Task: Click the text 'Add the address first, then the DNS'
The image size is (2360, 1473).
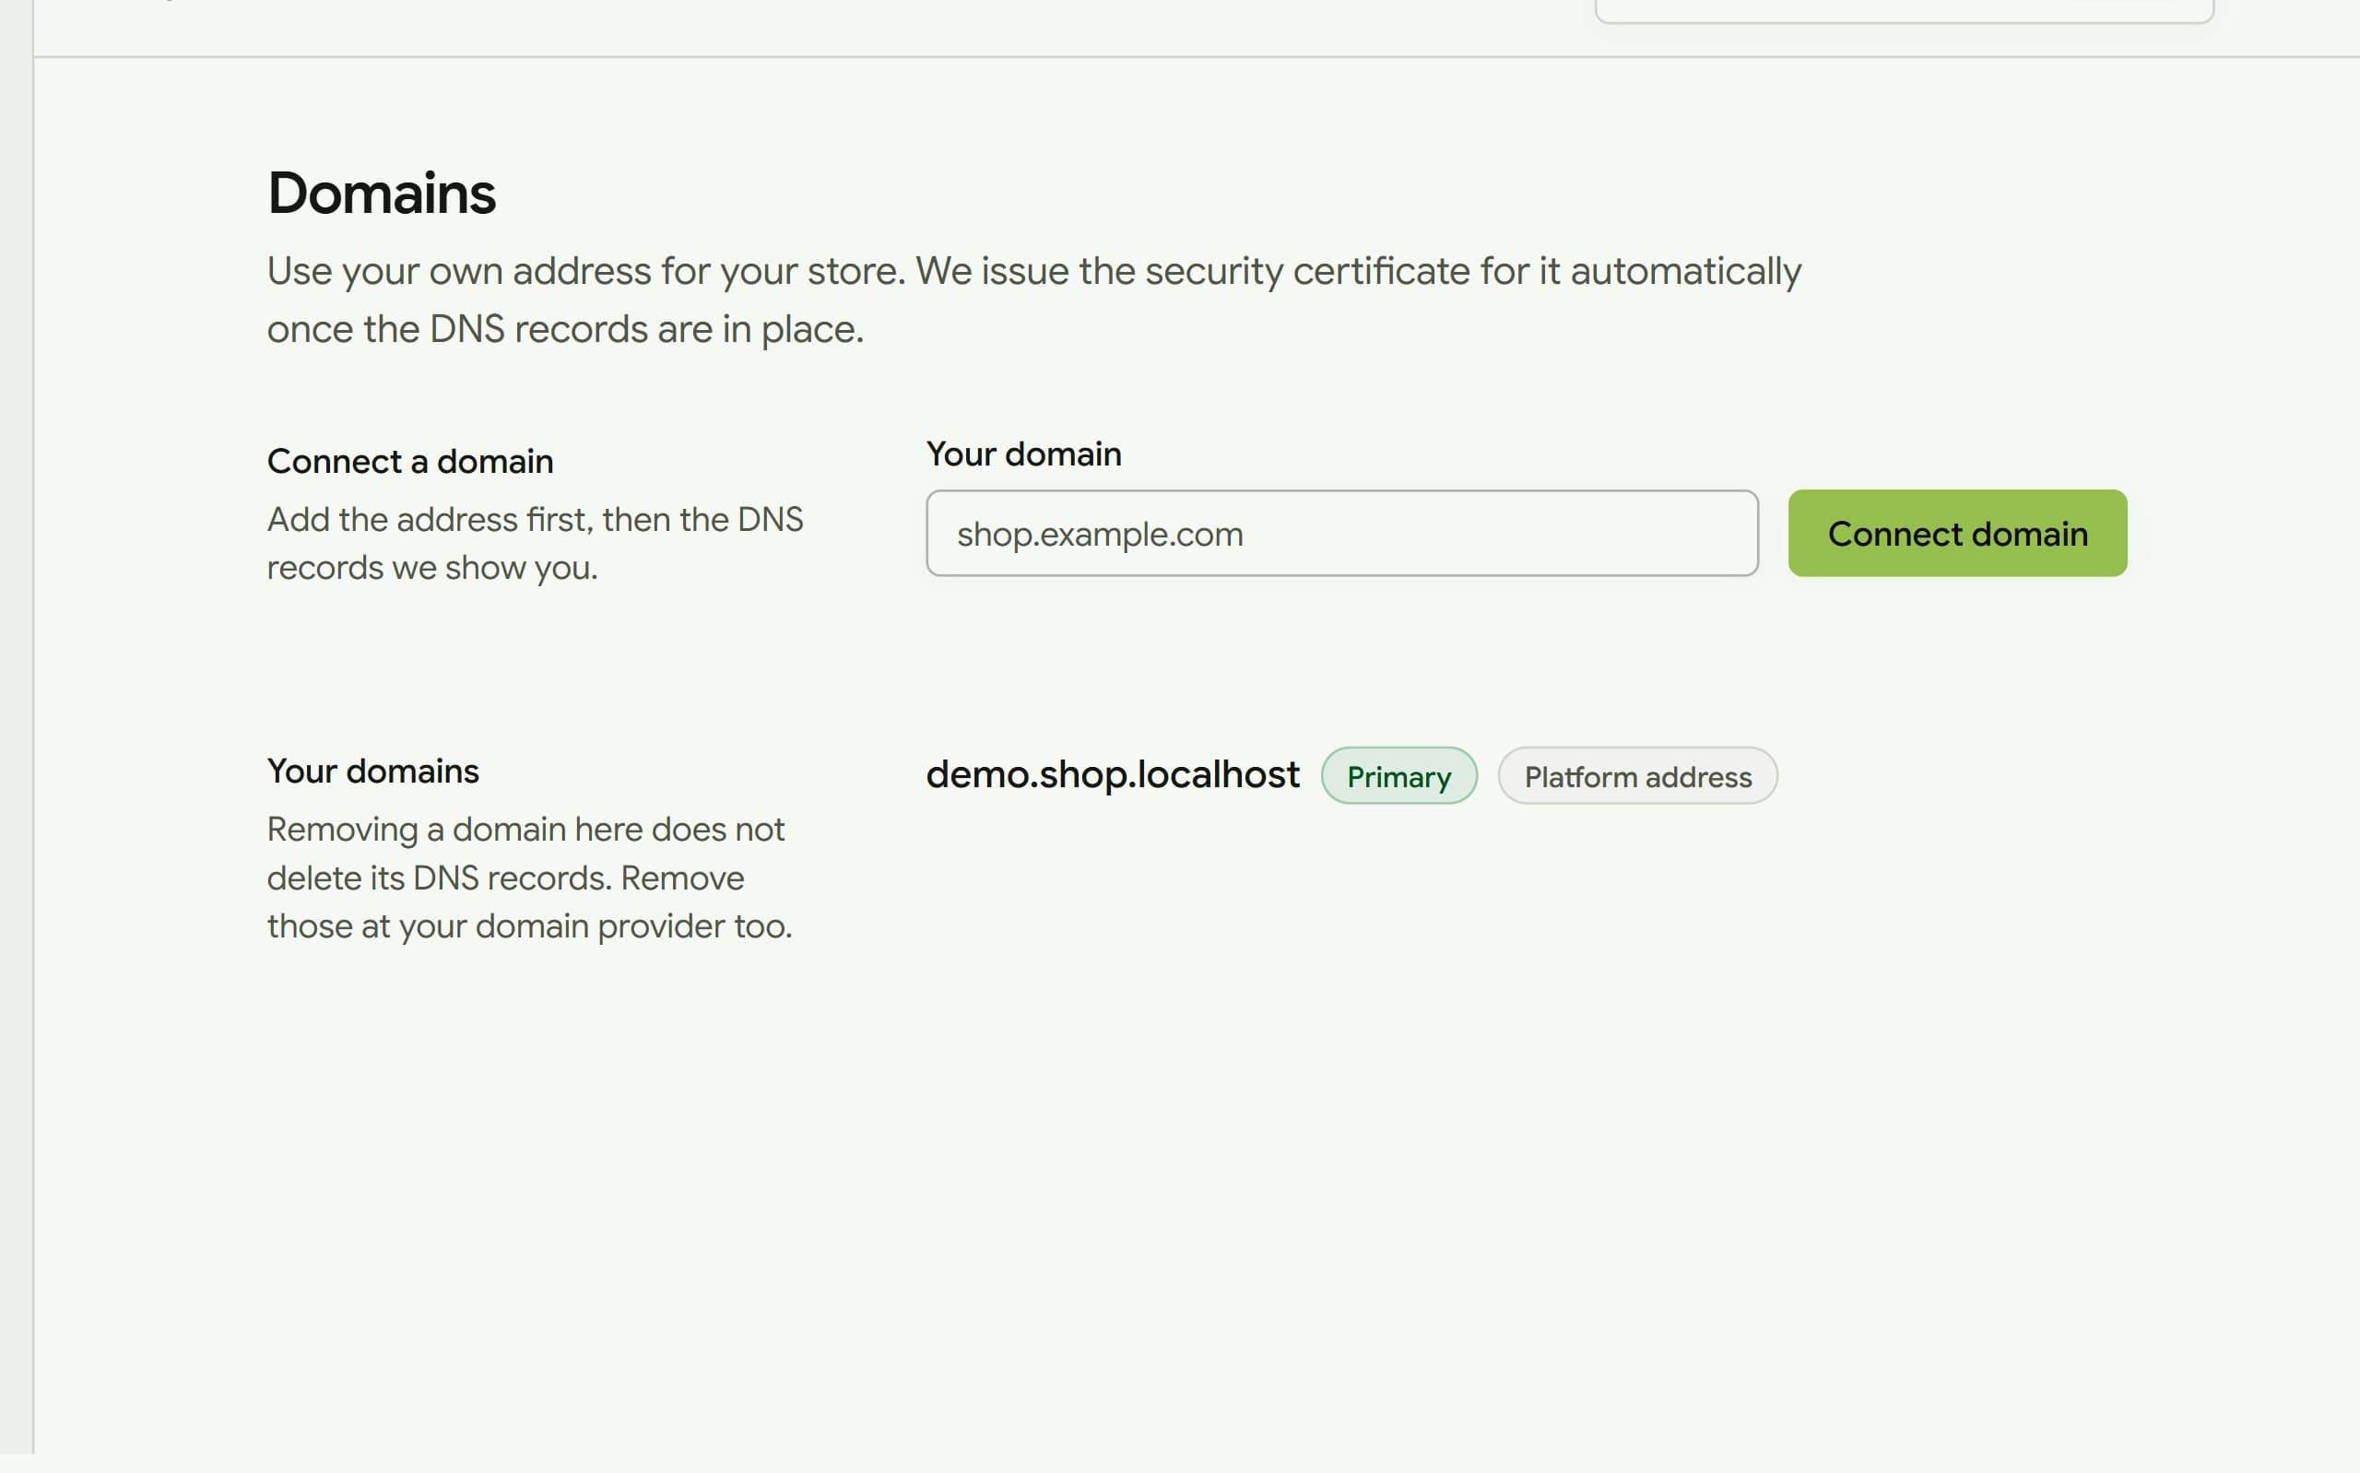Action: click(x=536, y=519)
